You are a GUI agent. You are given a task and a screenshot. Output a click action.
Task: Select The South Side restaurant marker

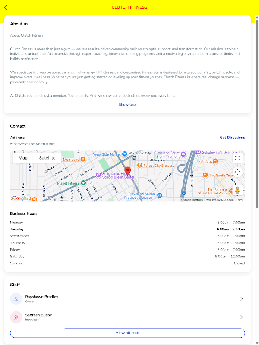205,175
